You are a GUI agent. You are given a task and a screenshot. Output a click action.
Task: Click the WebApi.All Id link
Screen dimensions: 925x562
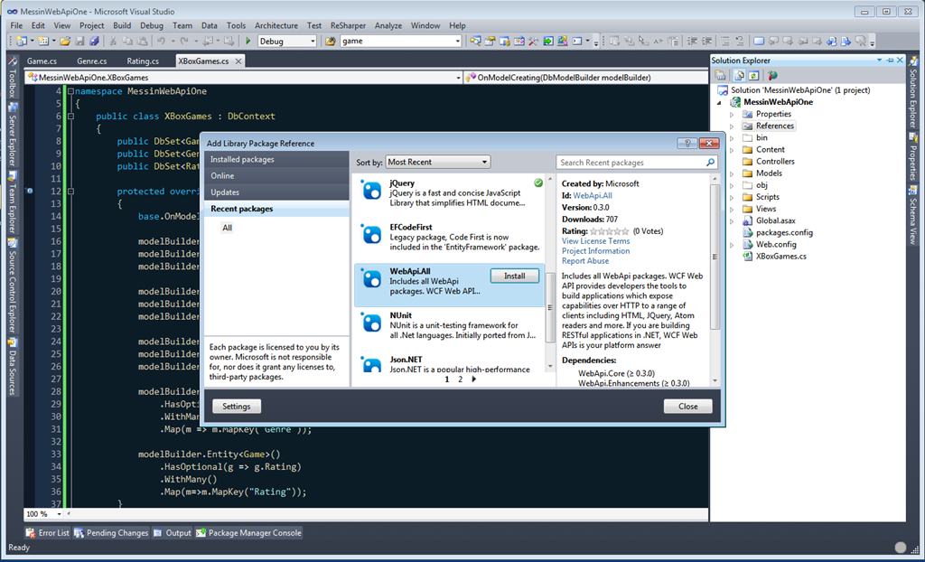pyautogui.click(x=593, y=195)
